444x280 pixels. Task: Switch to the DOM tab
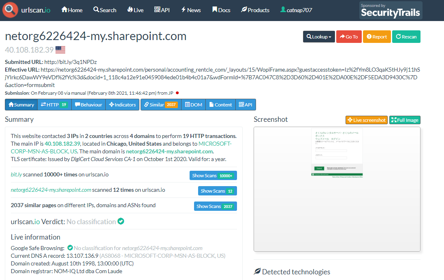193,105
